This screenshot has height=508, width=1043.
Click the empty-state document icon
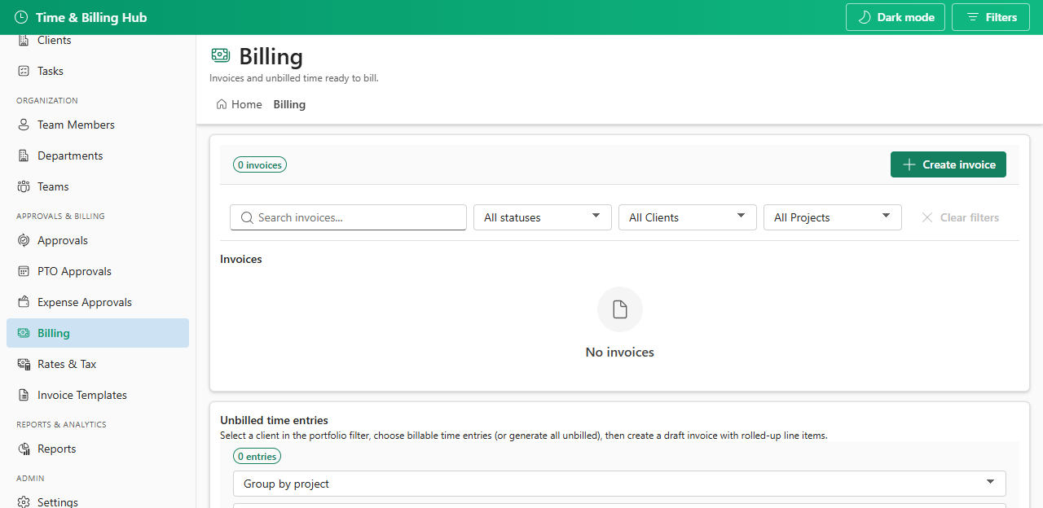620,309
